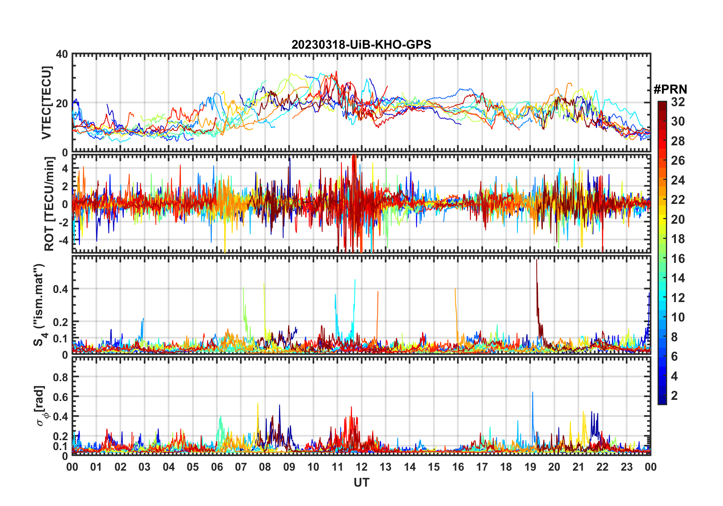Select UT axis hour tick 23
The height and width of the screenshot is (506, 723).
(626, 467)
